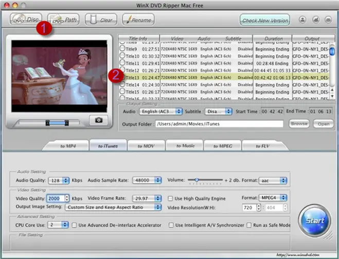The image size is (339, 259).
Task: Open the audio Format aac dropdown
Action: (x=273, y=180)
